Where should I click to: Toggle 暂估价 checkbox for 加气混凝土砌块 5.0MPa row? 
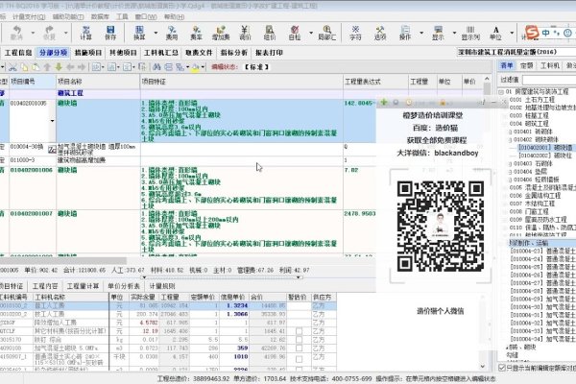299,348
